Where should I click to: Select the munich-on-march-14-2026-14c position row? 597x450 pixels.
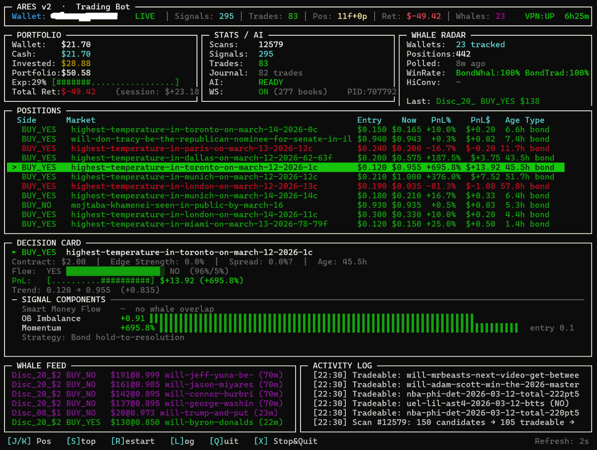click(x=286, y=196)
